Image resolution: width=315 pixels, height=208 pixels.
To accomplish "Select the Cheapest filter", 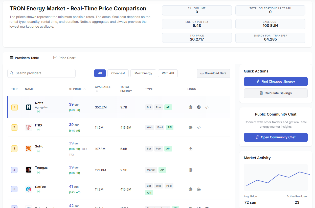I will click(x=118, y=73).
